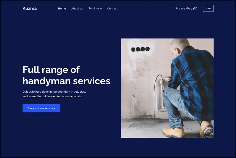Expand the Services dropdown
The image size is (236, 158).
point(95,8)
